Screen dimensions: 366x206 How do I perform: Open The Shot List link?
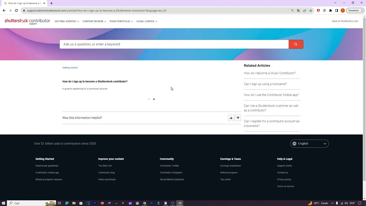tap(105, 166)
